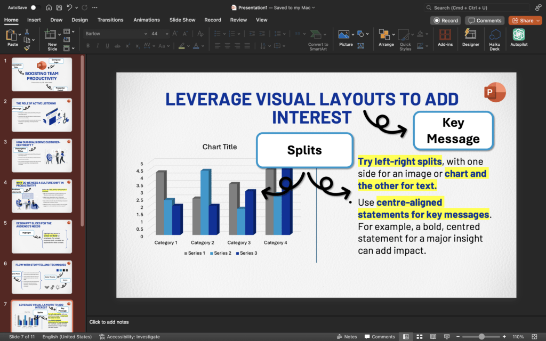546x341 pixels.
Task: Switch to Reading view
Action: click(x=432, y=337)
